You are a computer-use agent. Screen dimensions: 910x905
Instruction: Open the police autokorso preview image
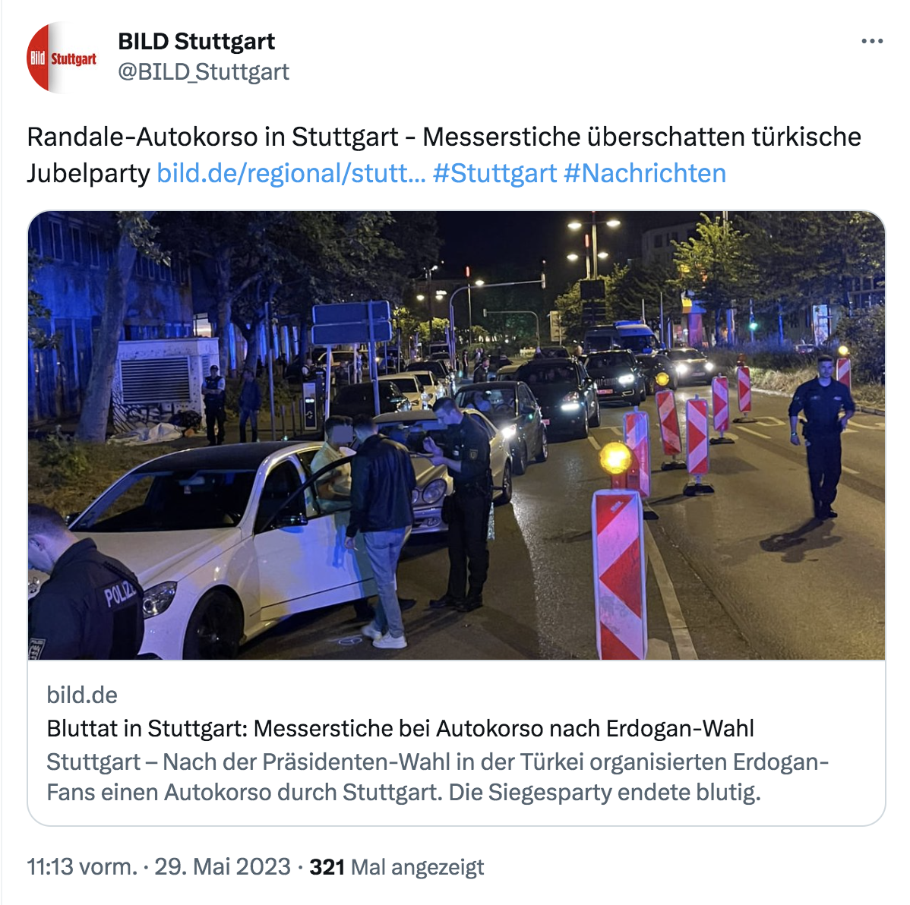pos(457,435)
